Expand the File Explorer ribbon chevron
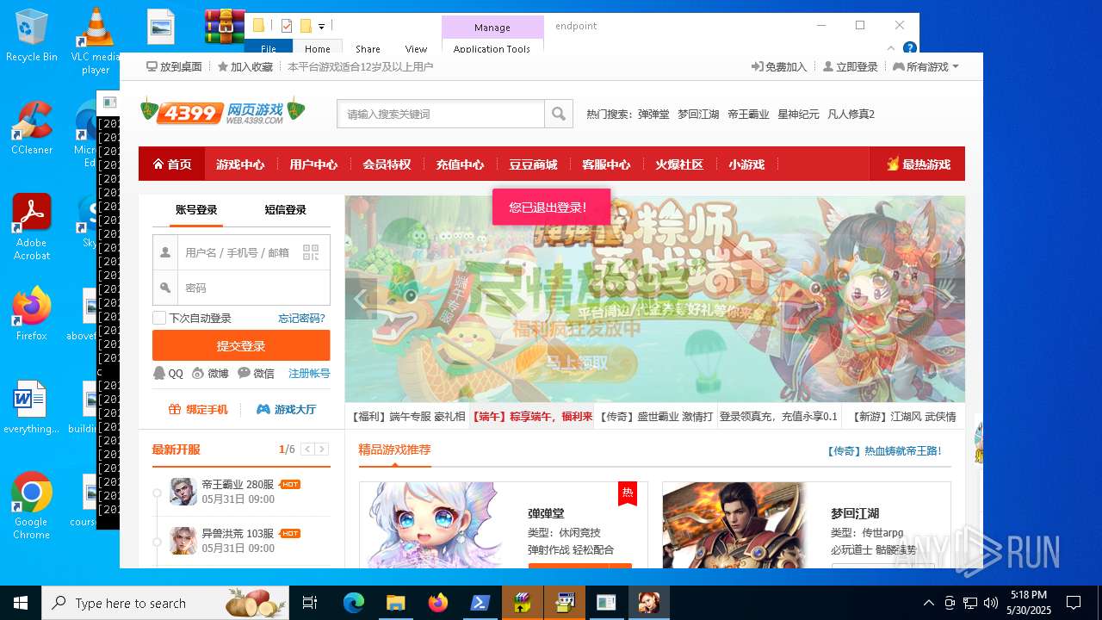 [x=891, y=48]
